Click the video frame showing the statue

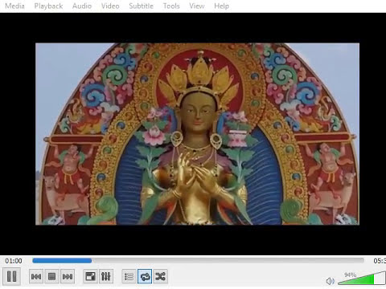(x=197, y=134)
